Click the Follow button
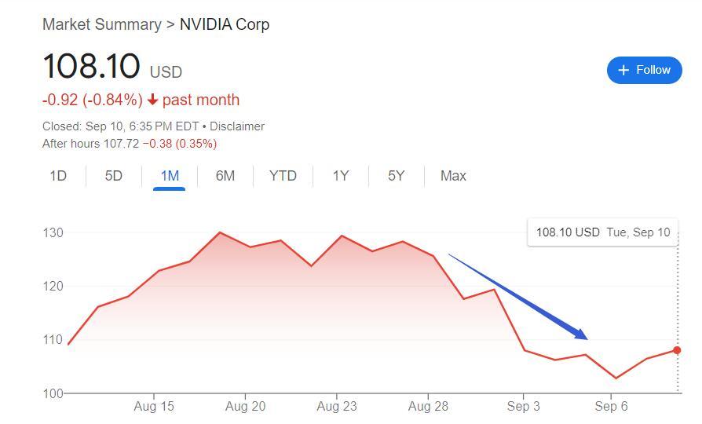 point(644,70)
